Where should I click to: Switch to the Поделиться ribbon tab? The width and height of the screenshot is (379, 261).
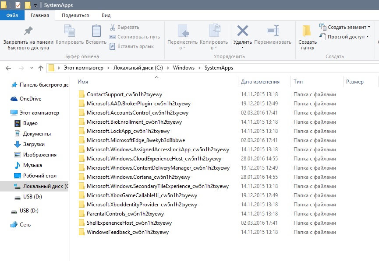[75, 15]
